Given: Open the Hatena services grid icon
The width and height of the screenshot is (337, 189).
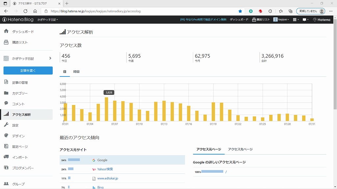Looking at the screenshot, I should 296,19.
